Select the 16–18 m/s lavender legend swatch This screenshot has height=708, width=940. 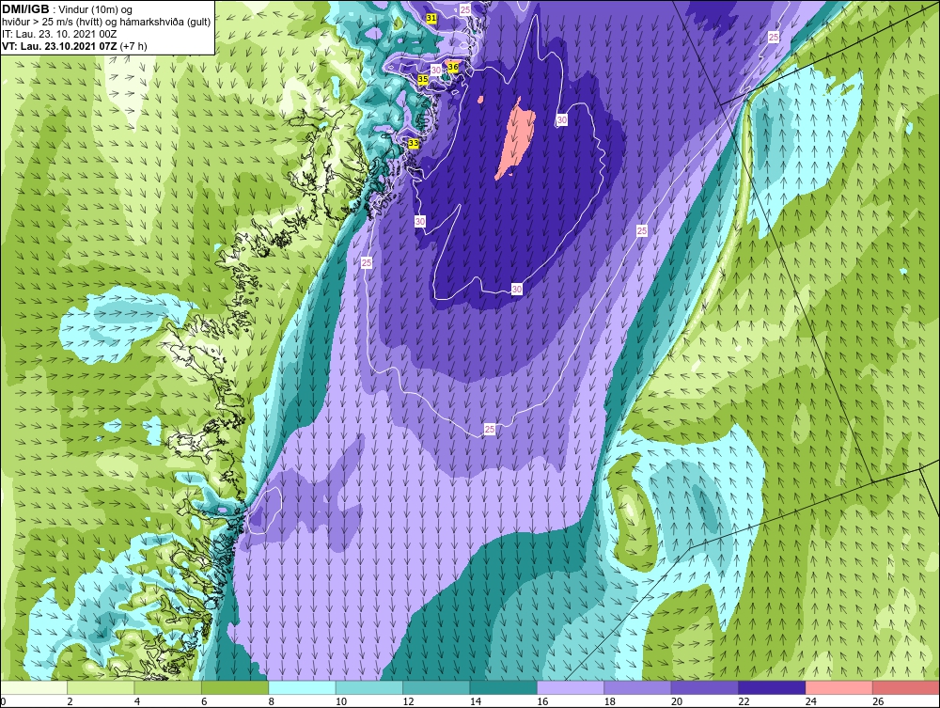coord(571,687)
